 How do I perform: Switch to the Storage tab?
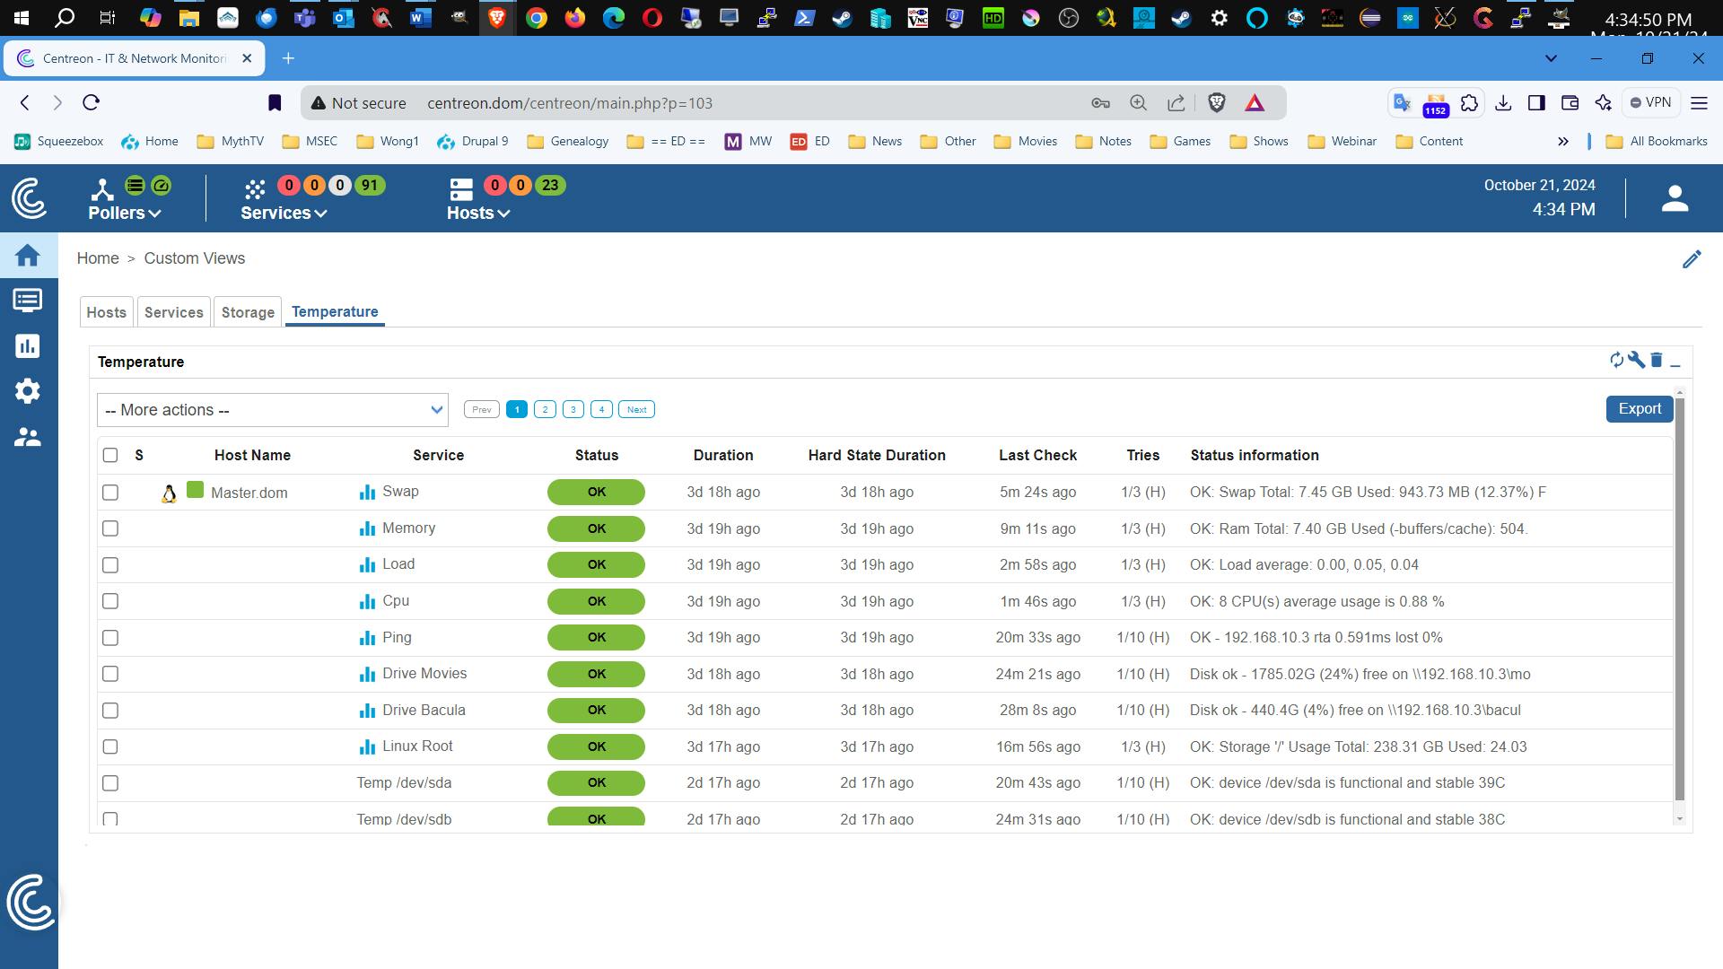248,312
